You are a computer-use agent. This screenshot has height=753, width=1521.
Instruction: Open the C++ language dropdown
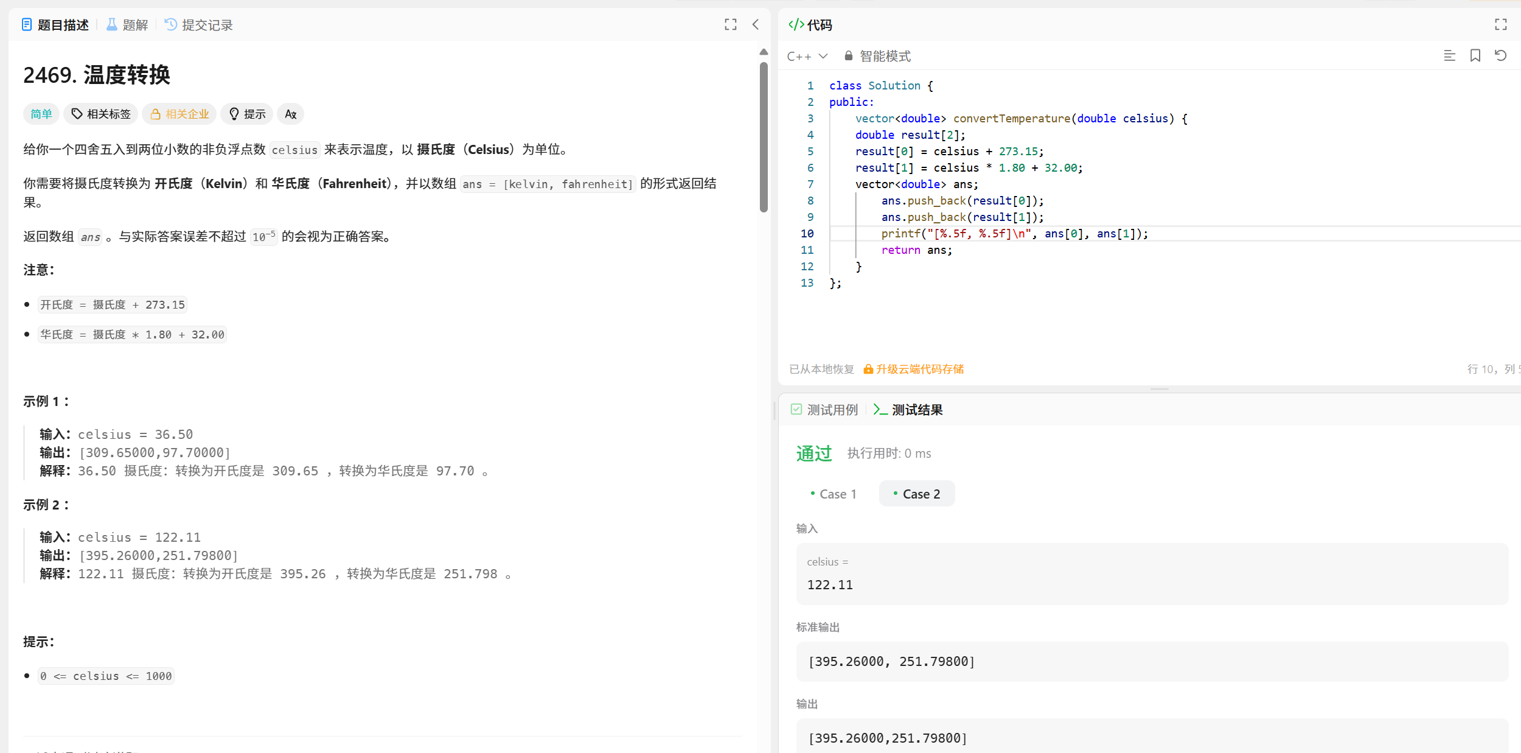click(x=807, y=56)
